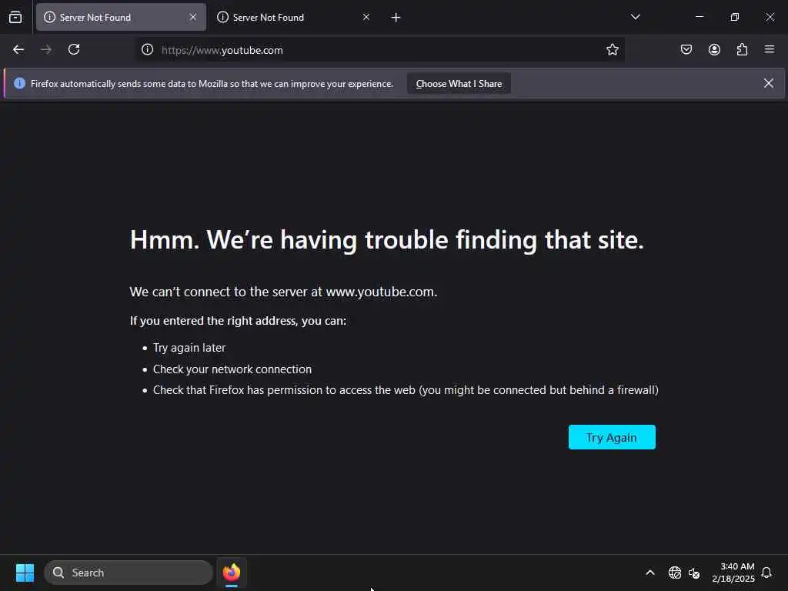Click "Try again later" list item
Viewport: 788px width, 591px height.
(189, 348)
